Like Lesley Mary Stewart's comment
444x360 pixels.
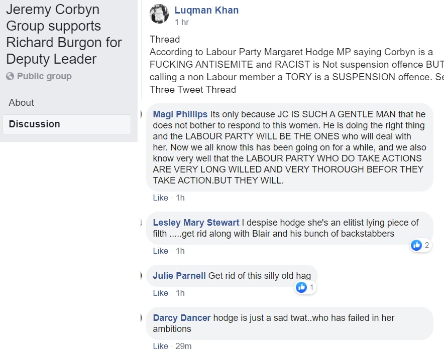point(160,251)
